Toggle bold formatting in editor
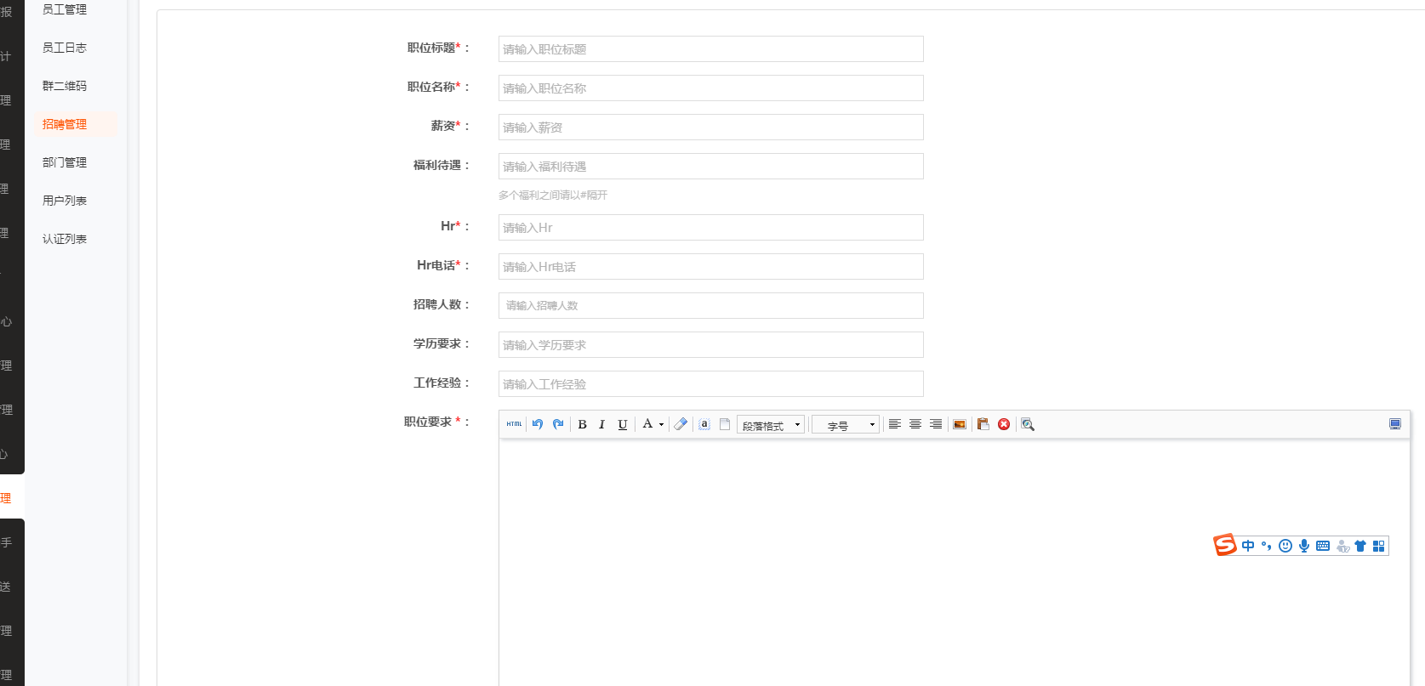Viewport: 1425px width, 686px height. coord(583,424)
